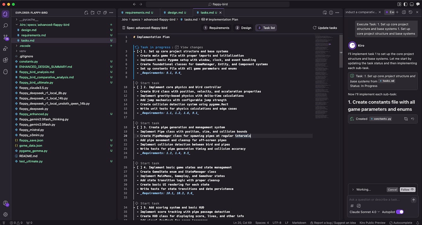Screen dimensions: 422x225
Task: Toggle the Autopilot switch
Action: click(400, 212)
